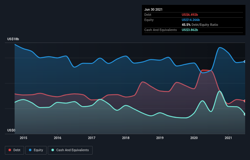250x160 pixels.
Task: Click the US$0 y-axis label
Action: [x=11, y=130]
